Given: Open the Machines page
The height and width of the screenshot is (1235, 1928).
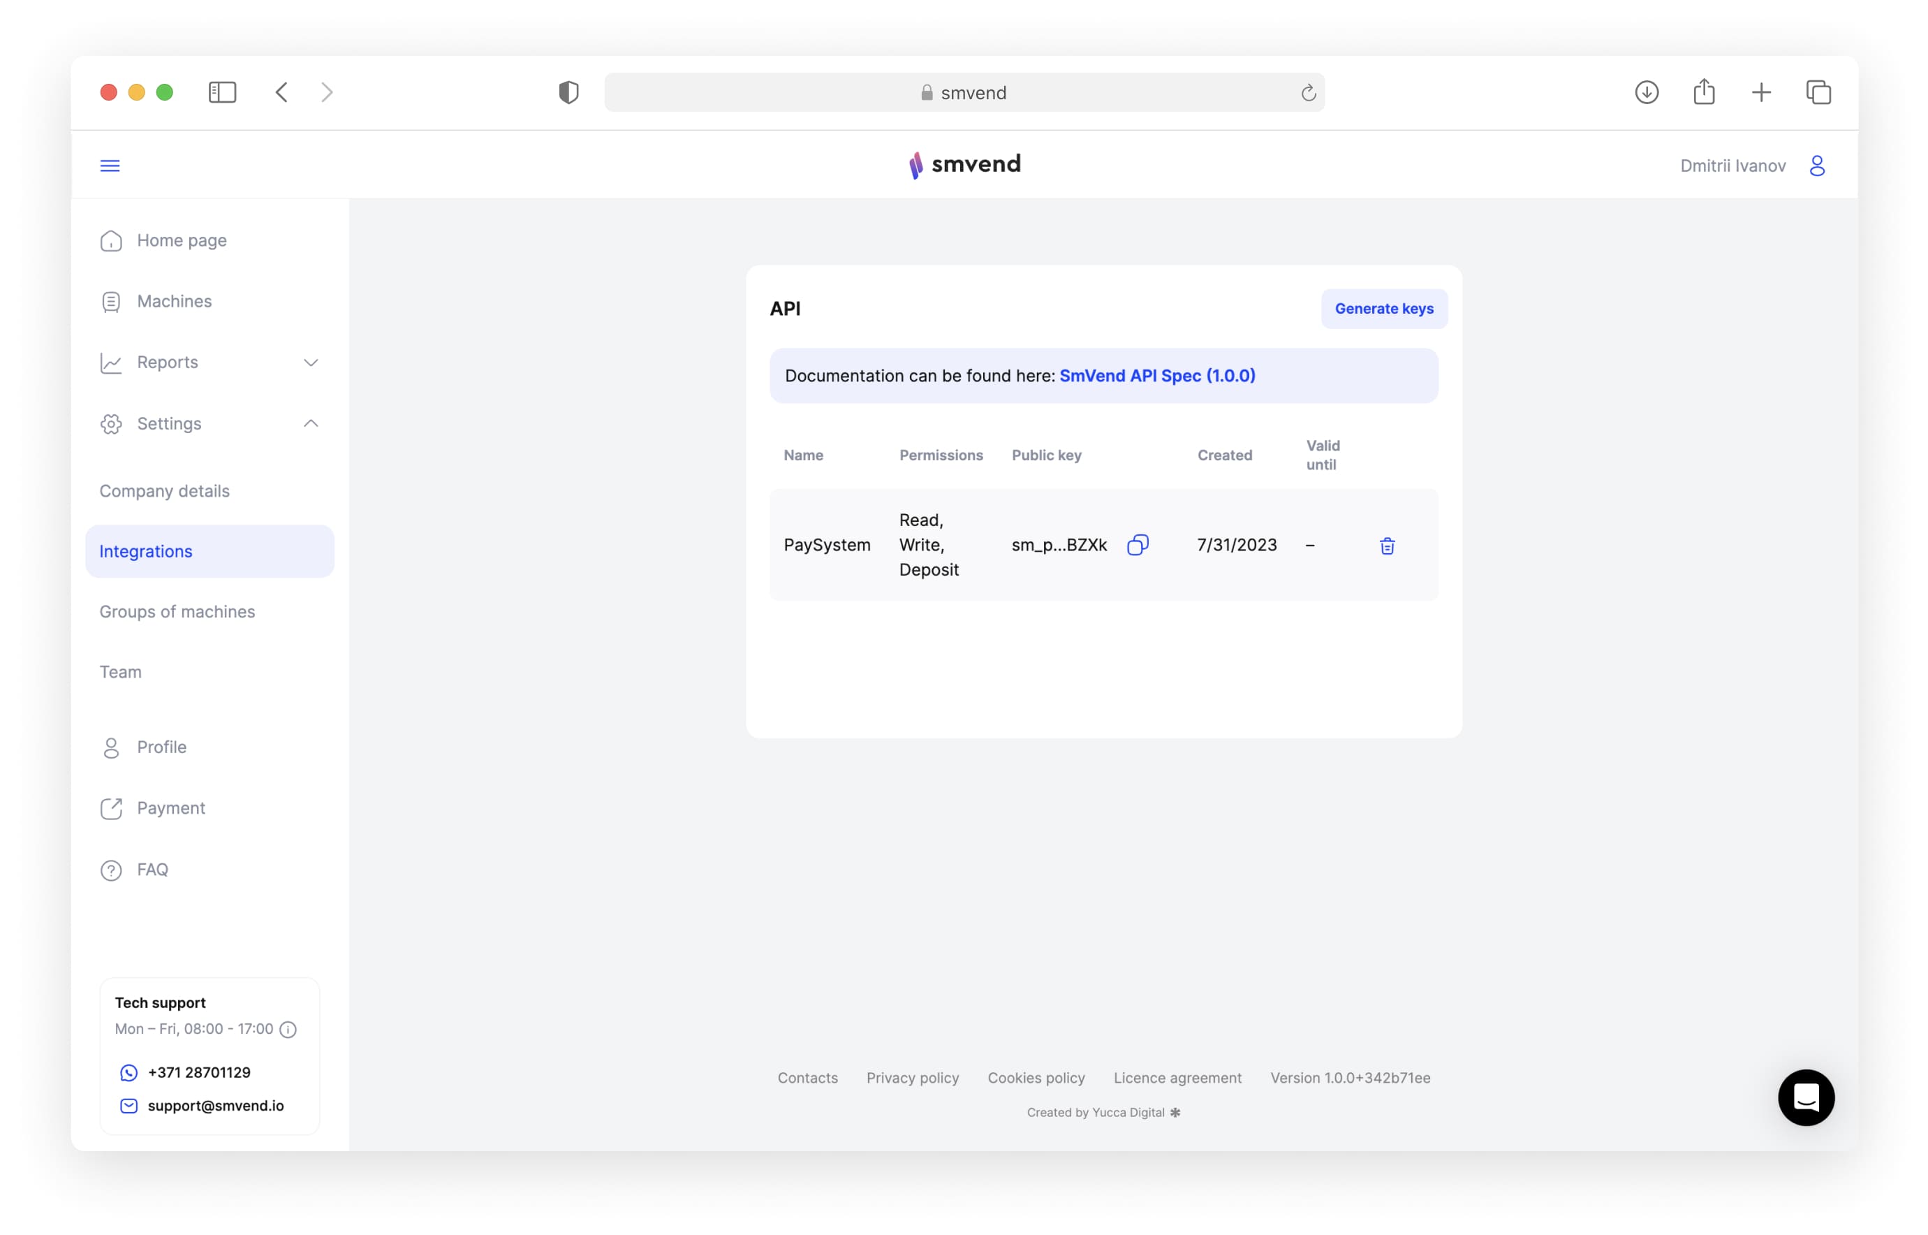Looking at the screenshot, I should 174,302.
